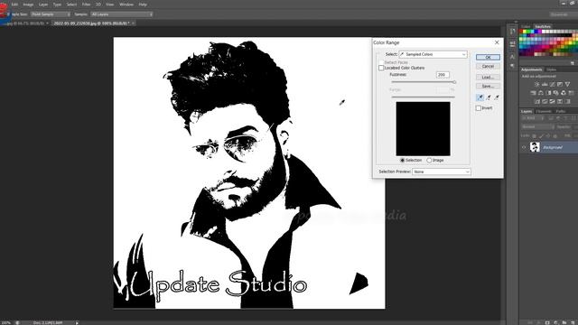578x325 pixels.
Task: Click the Background layer thumbnail
Action: pos(535,147)
